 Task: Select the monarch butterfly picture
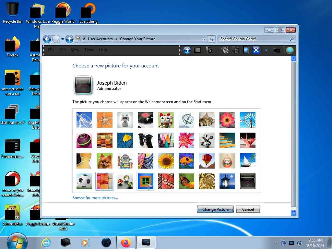(x=186, y=181)
